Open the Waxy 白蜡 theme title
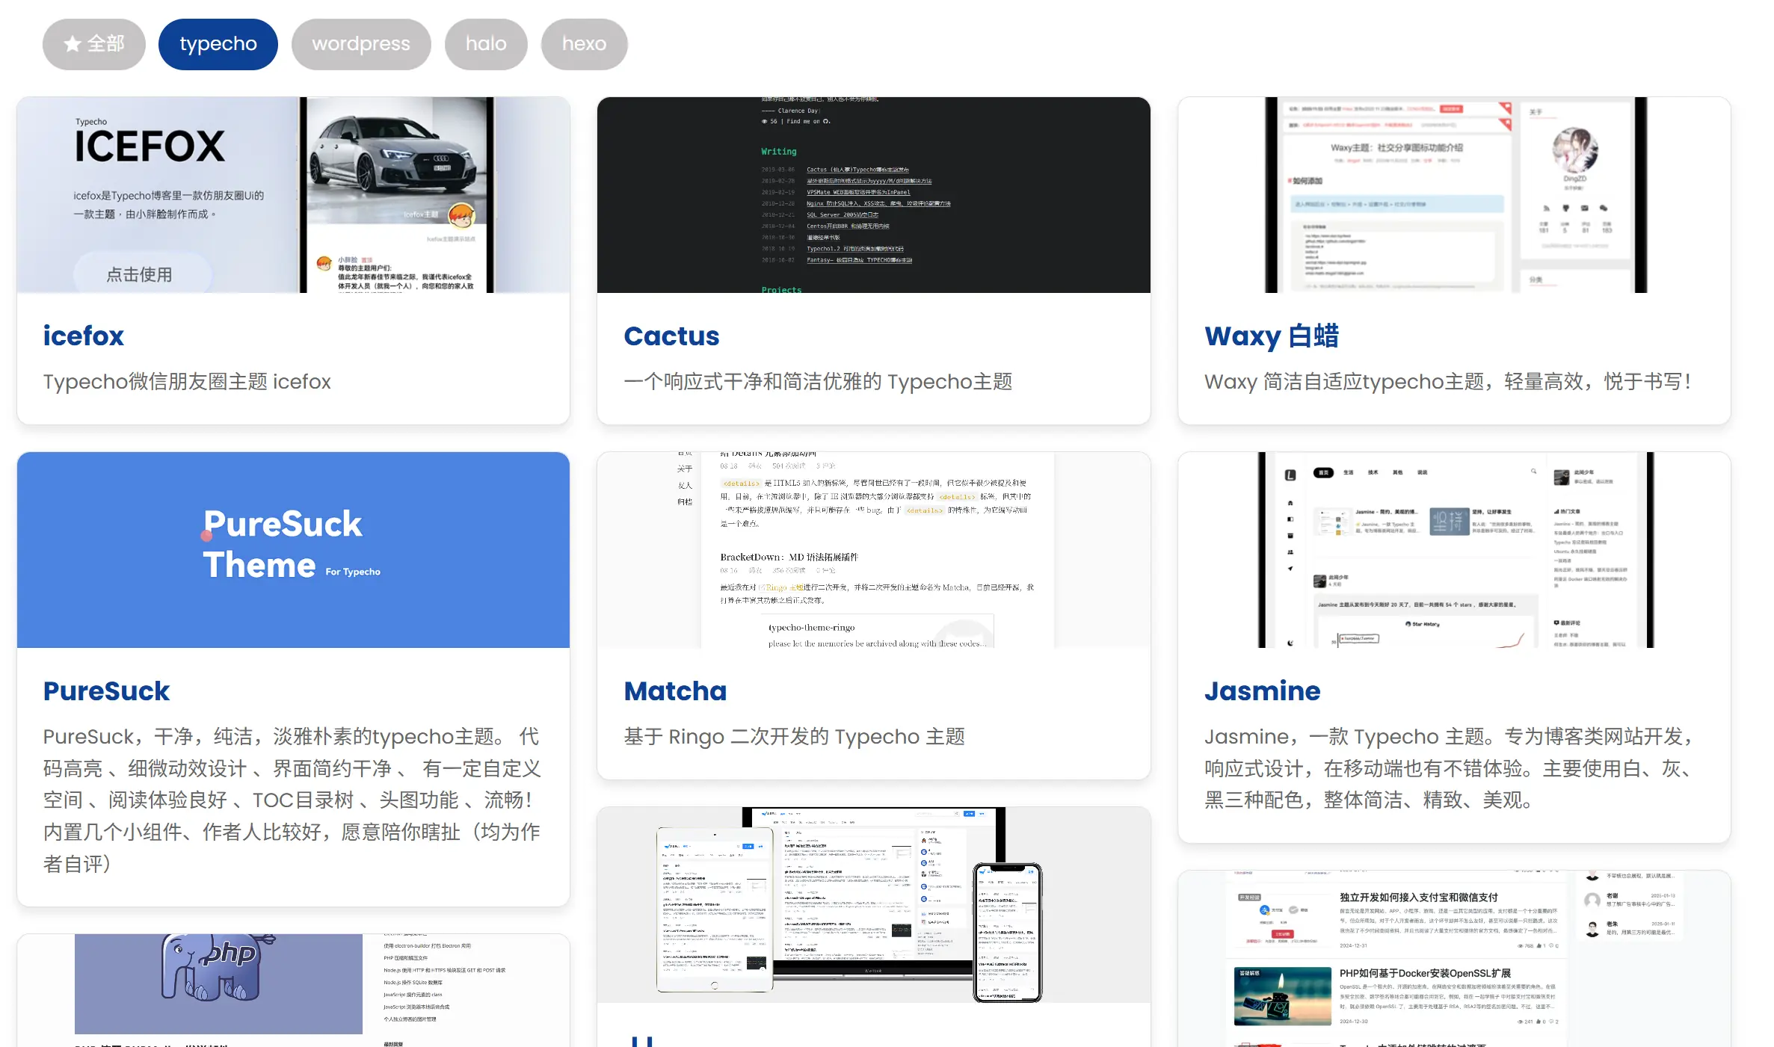Image resolution: width=1774 pixels, height=1047 pixels. 1271,336
